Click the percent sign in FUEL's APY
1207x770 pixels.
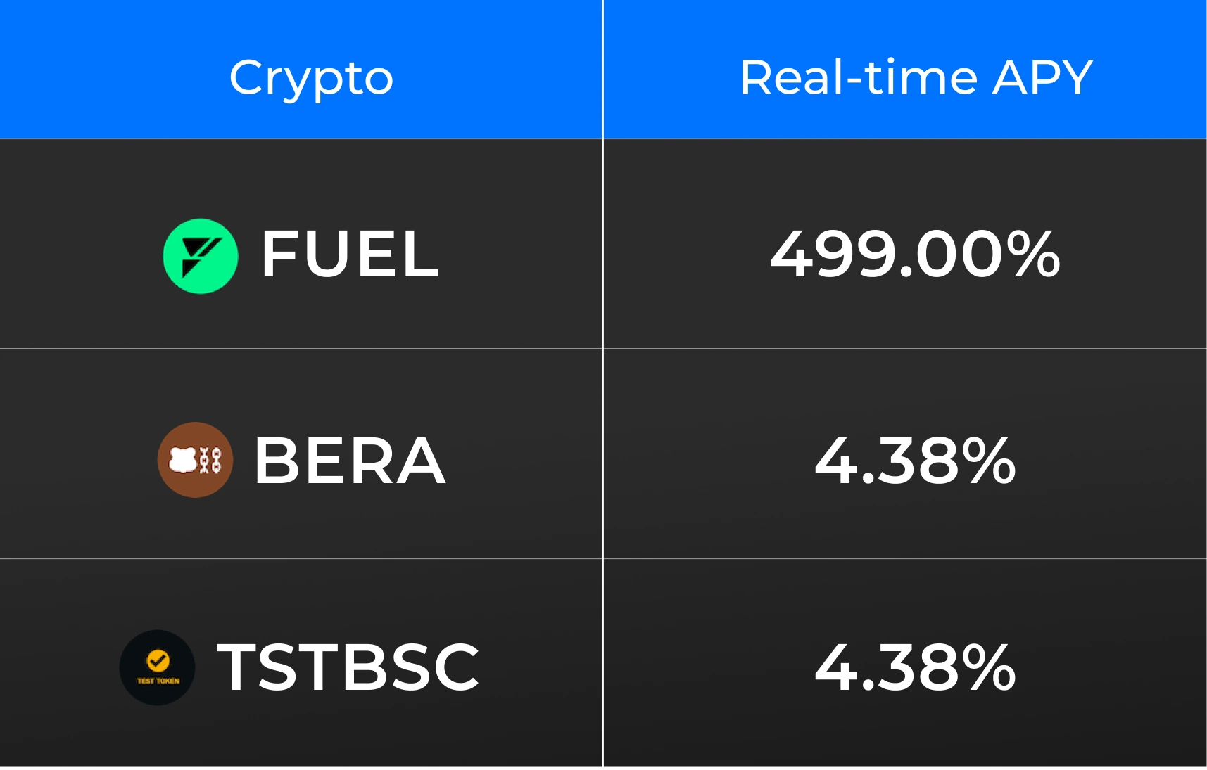click(x=1032, y=254)
